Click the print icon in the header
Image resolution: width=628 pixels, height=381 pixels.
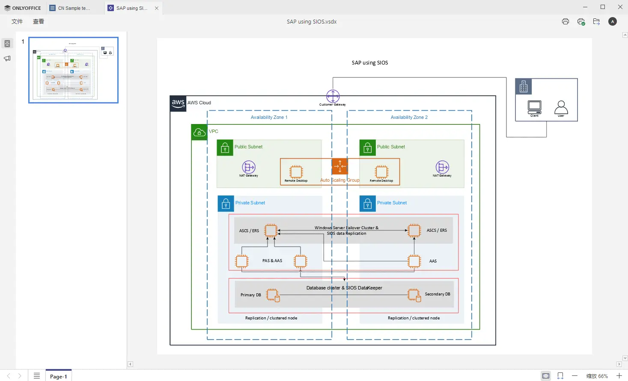coord(565,21)
